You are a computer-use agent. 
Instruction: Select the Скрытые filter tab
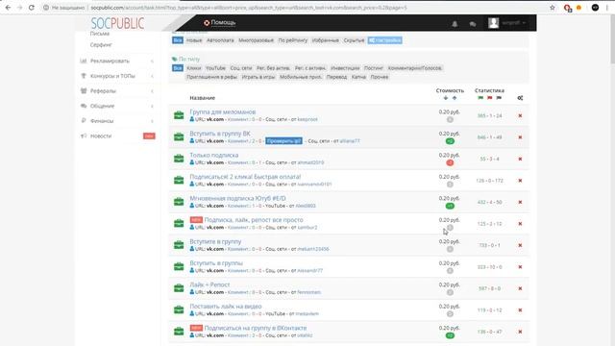(x=354, y=40)
